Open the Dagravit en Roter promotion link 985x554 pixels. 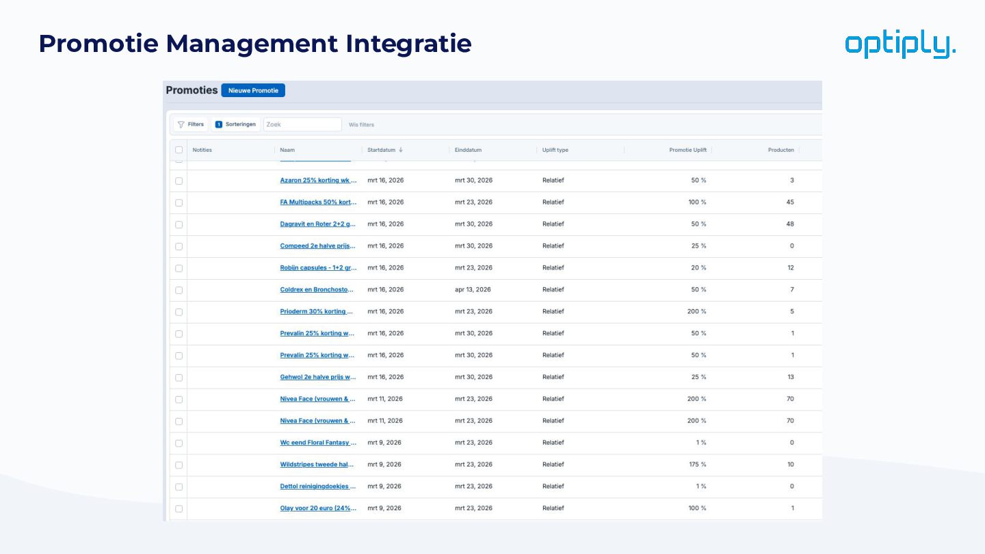click(x=318, y=224)
